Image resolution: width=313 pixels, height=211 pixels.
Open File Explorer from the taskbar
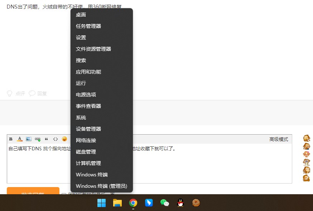pyautogui.click(x=117, y=203)
